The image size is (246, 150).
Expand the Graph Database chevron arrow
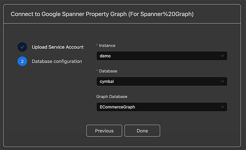[222, 107]
